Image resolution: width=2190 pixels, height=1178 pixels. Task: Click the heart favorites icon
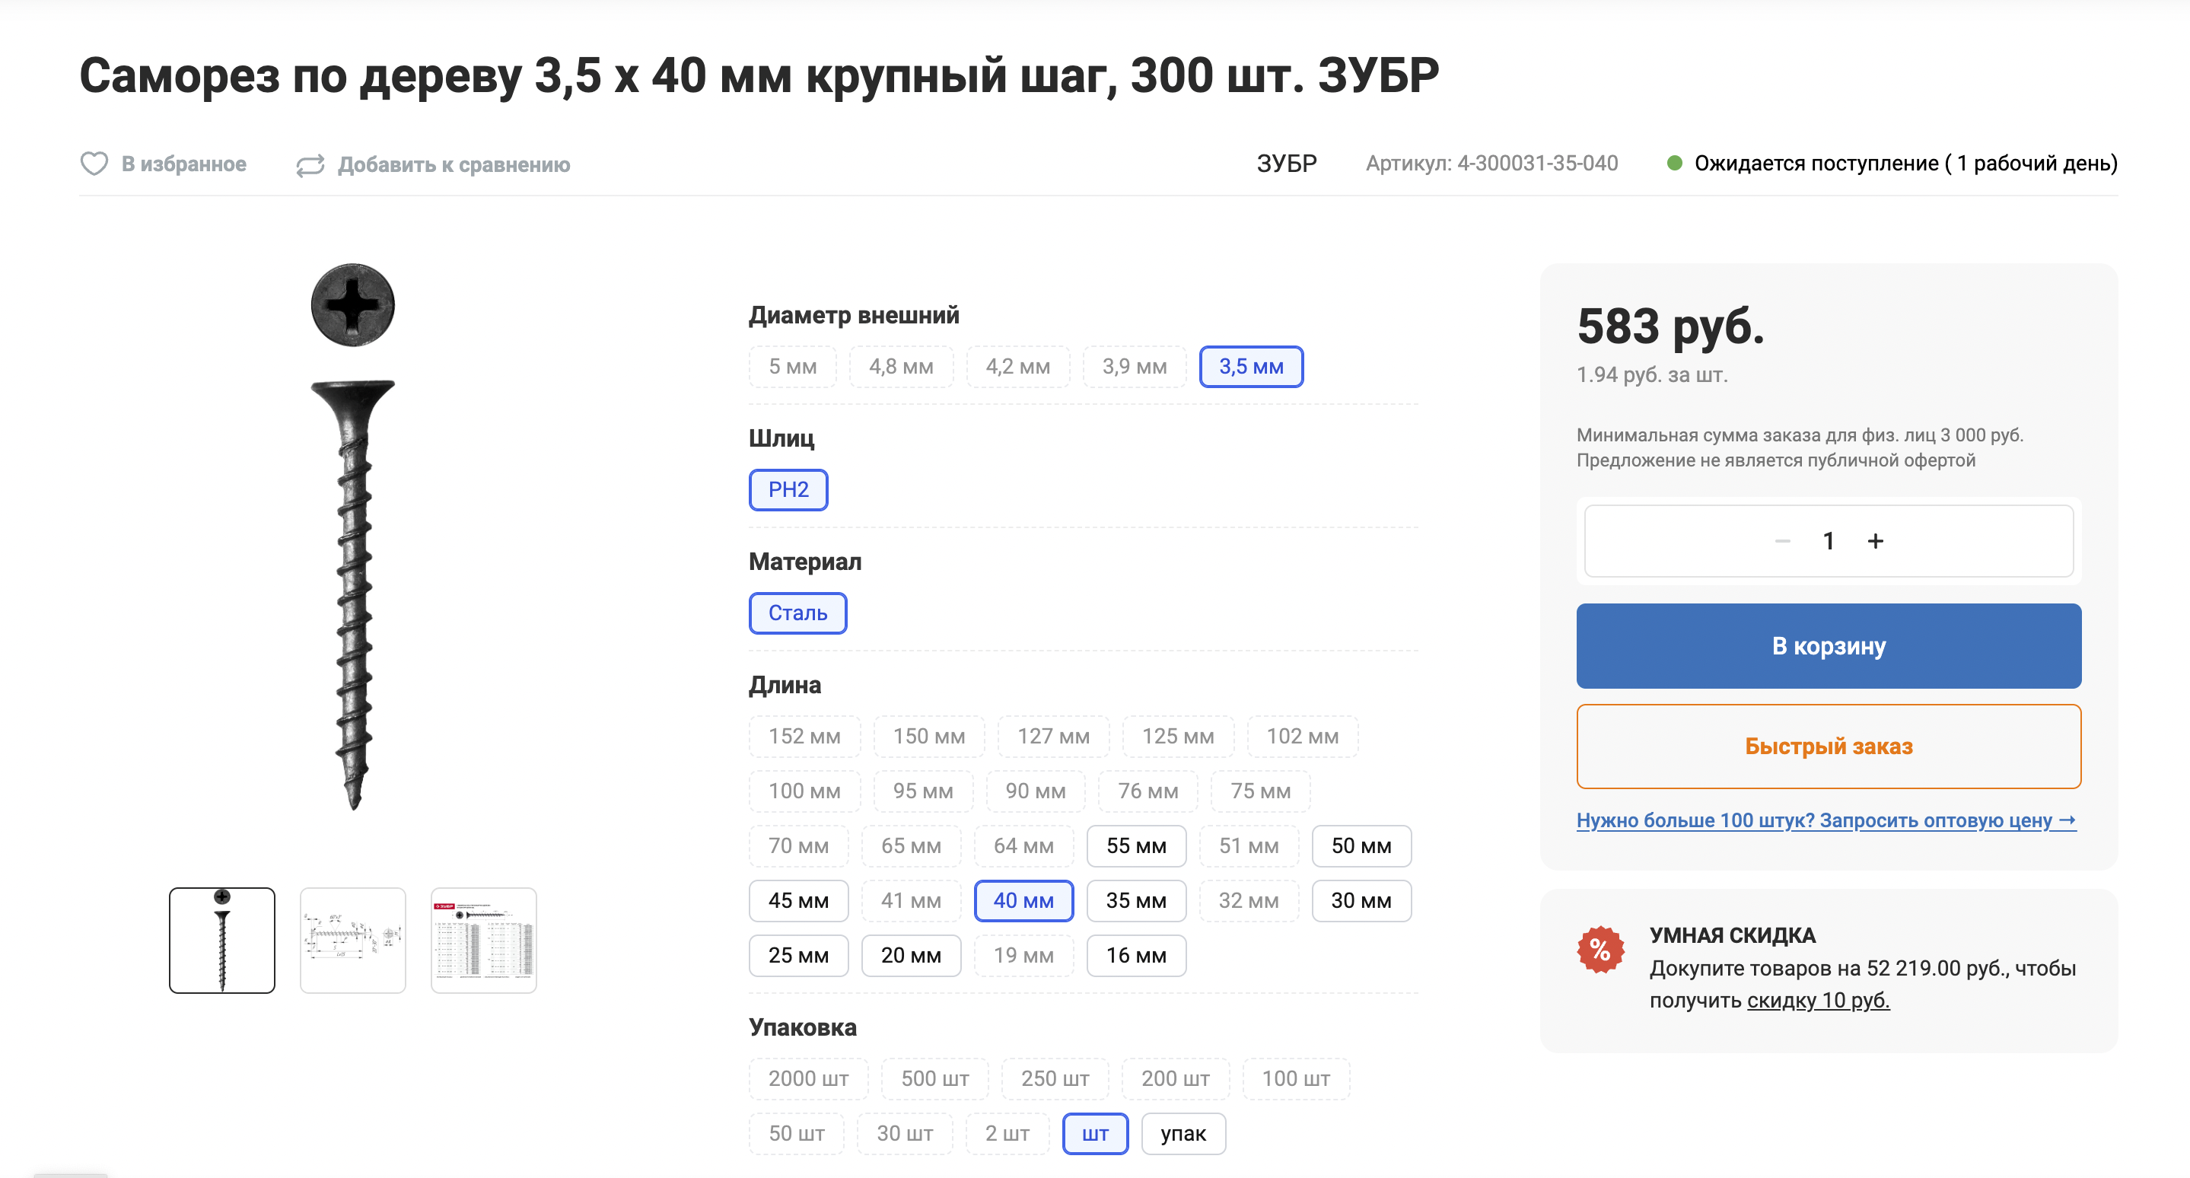(x=94, y=163)
